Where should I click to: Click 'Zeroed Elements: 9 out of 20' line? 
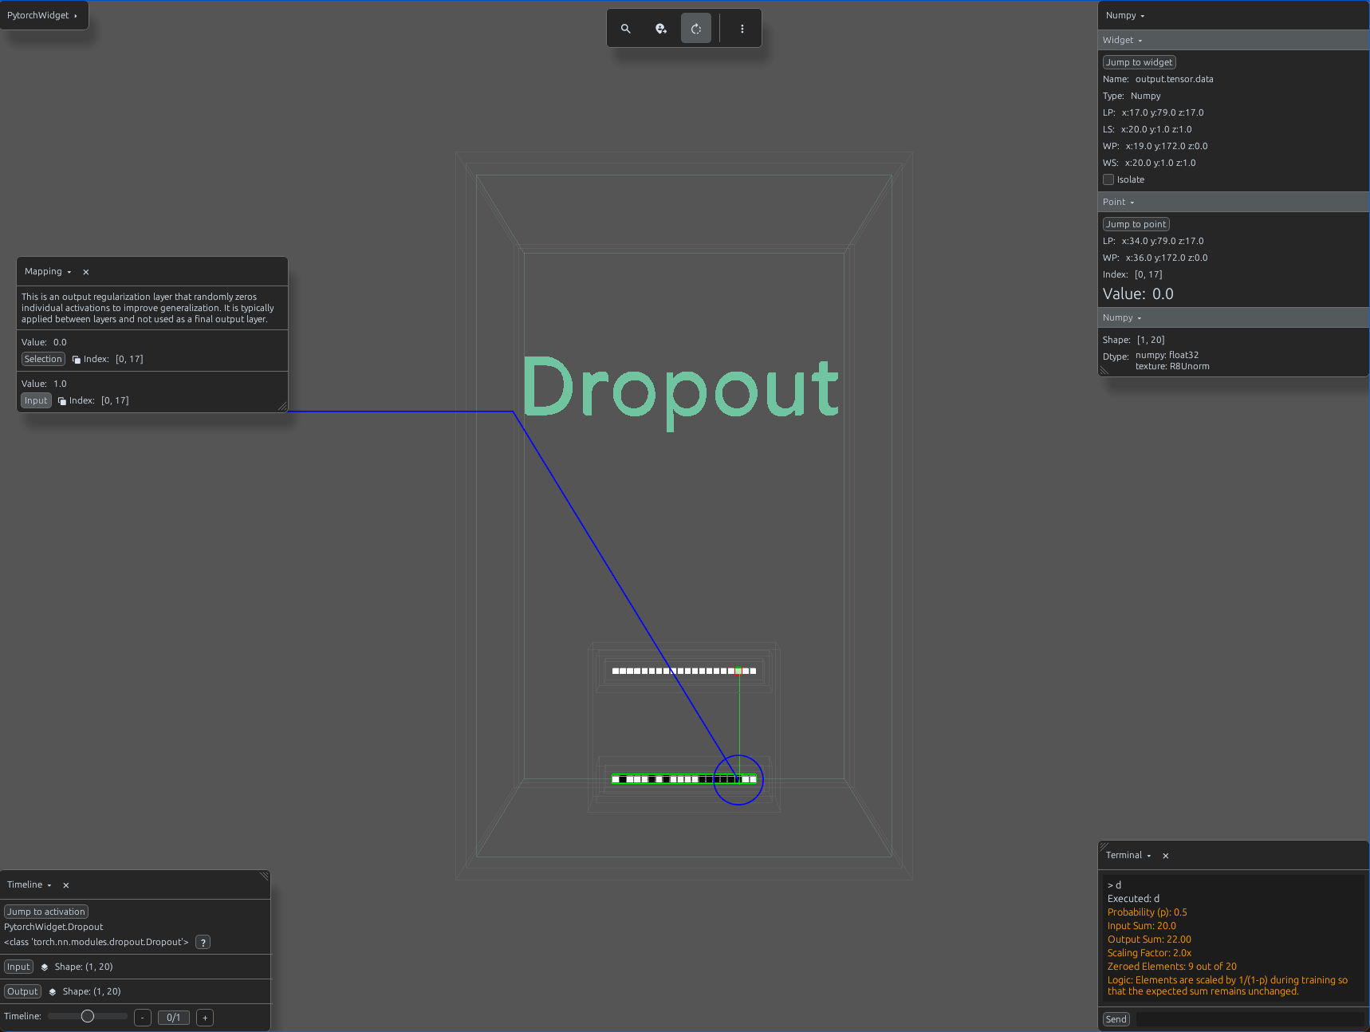pos(1171,967)
